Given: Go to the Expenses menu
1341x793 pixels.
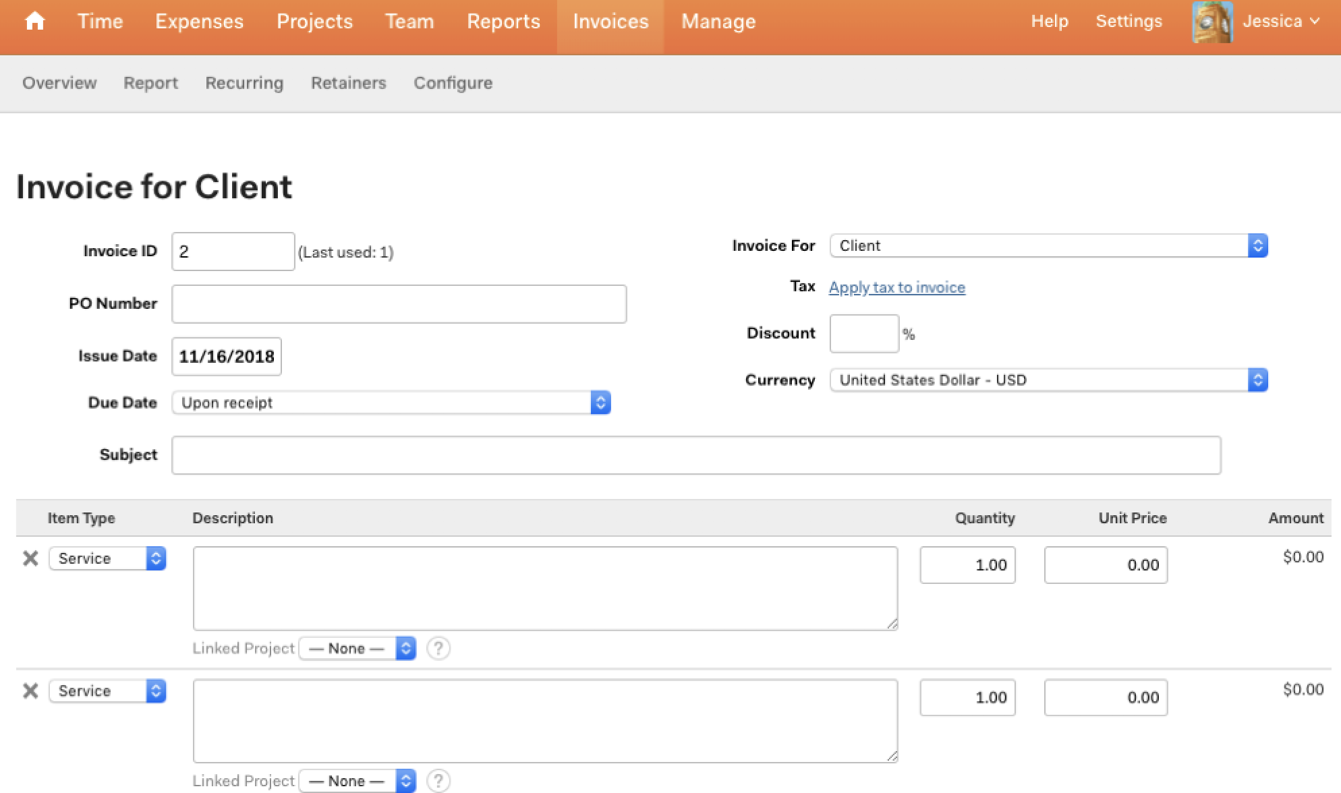Looking at the screenshot, I should [x=199, y=22].
